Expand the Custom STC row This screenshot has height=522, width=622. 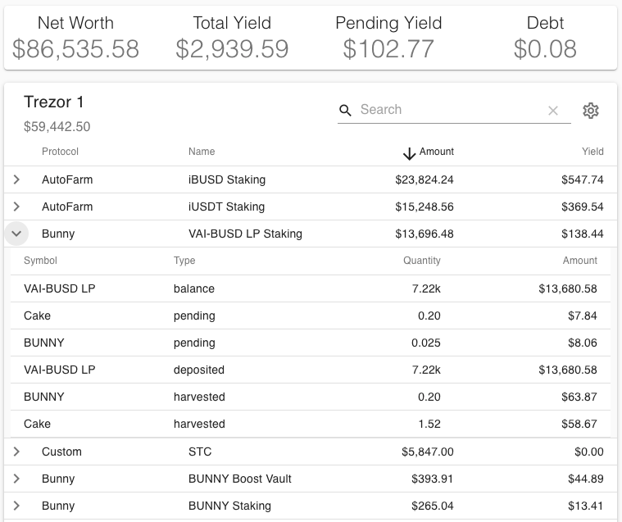pyautogui.click(x=16, y=452)
